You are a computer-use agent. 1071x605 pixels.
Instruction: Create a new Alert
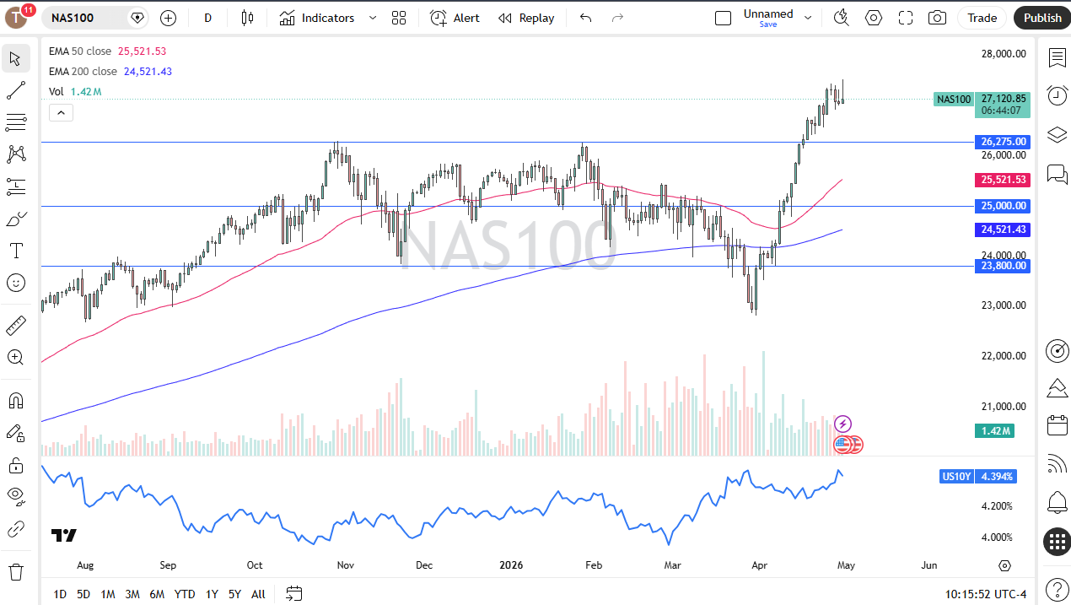[455, 18]
